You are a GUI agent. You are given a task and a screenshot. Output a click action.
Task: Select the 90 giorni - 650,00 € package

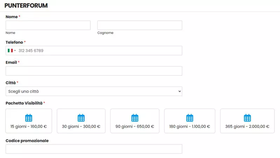point(135,121)
